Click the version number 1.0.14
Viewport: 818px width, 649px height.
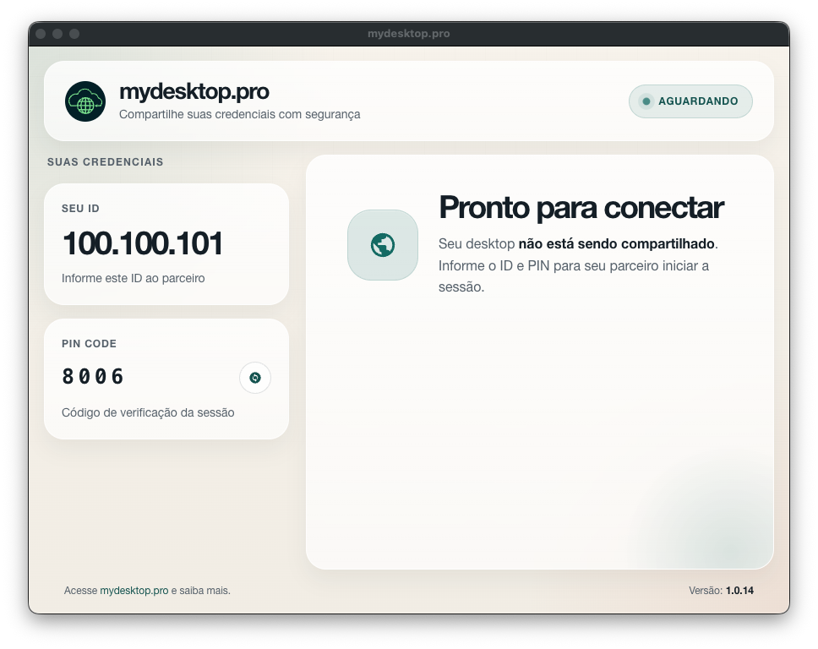coord(739,591)
